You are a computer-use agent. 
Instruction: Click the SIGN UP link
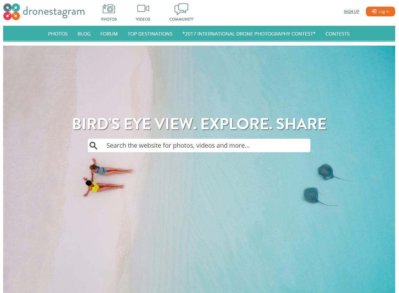[351, 12]
